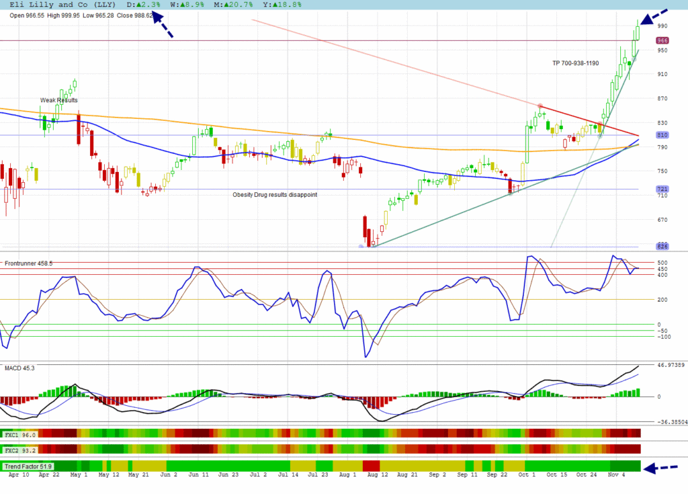Select the Obesity Drug results disappoint note
Screen dimensions: 688x494
[275, 195]
